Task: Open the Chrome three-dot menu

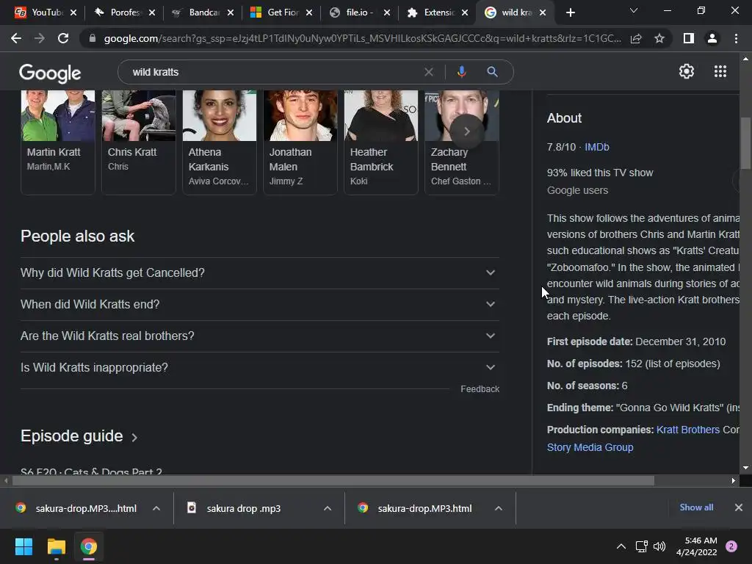Action: pos(736,38)
